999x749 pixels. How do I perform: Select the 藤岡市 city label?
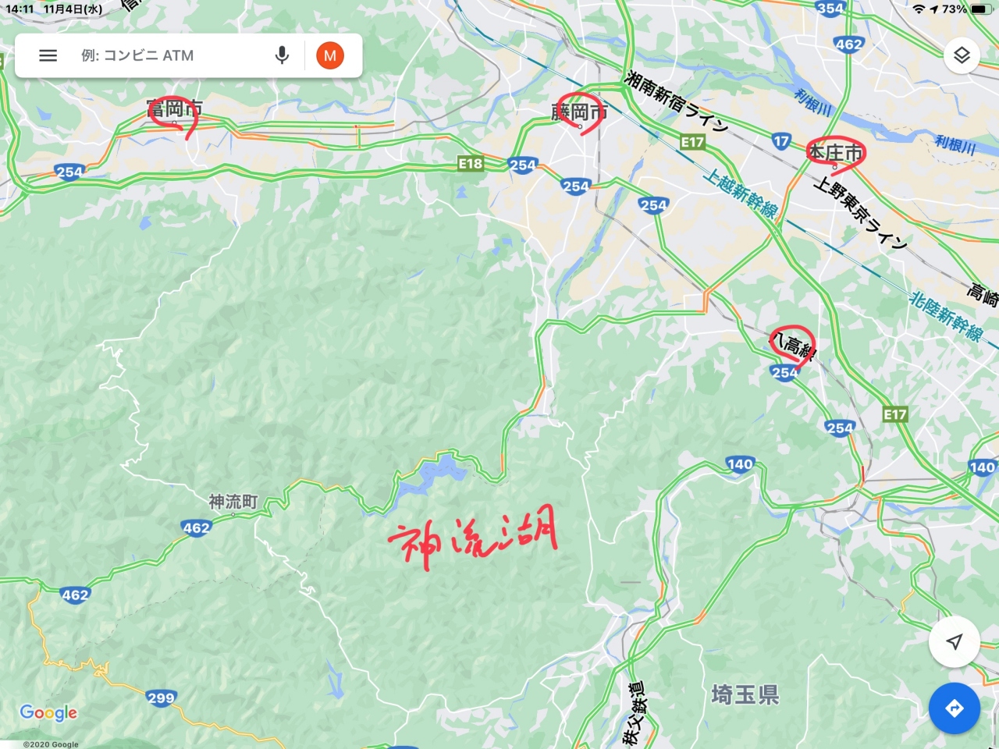click(579, 112)
